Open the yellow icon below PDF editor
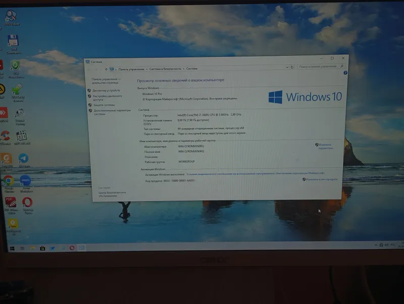The image size is (404, 304). [x=13, y=226]
